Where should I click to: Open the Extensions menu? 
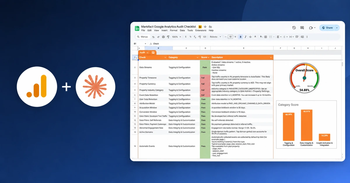coord(201,30)
